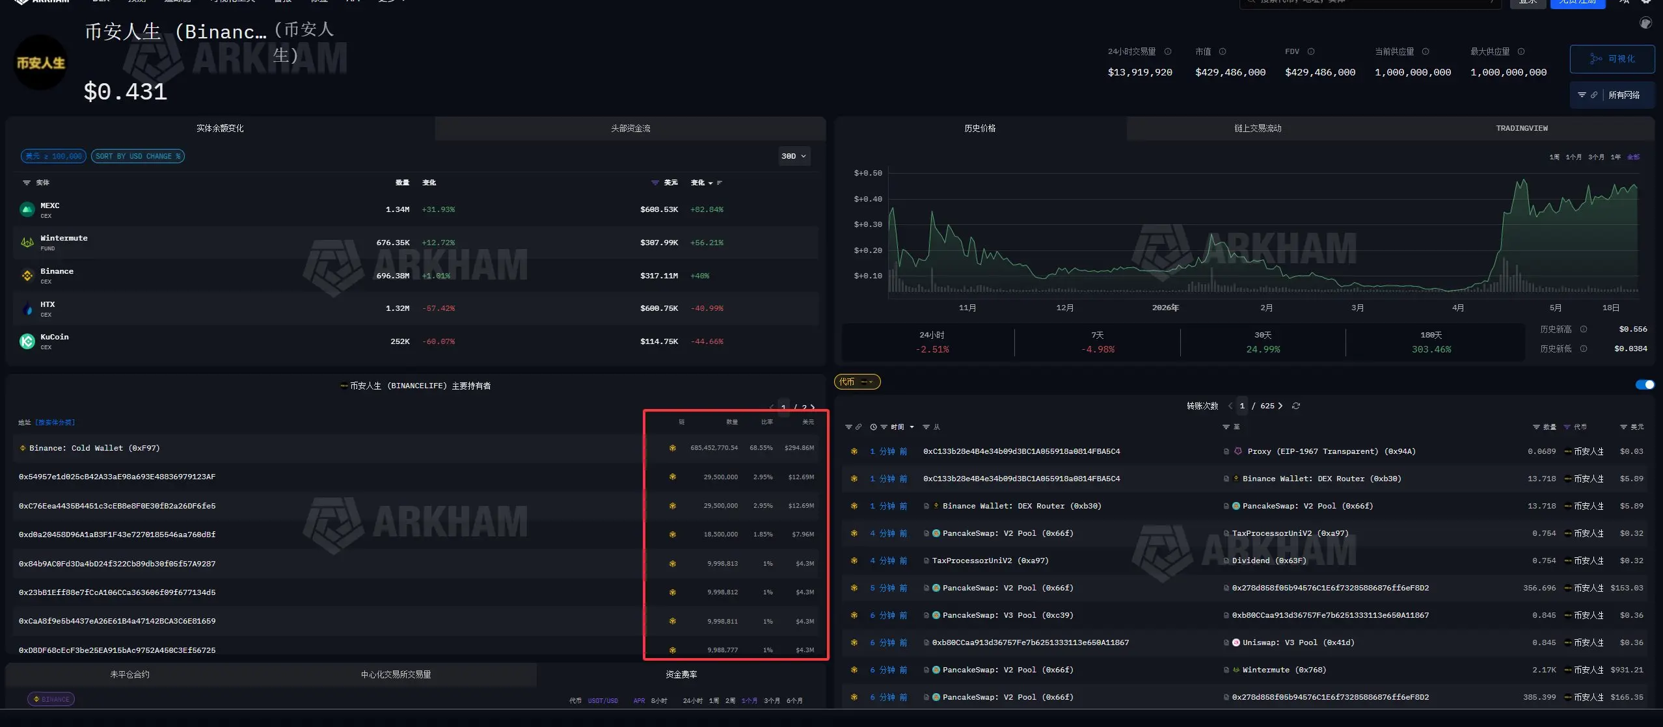This screenshot has width=1663, height=727.
Task: Open holder address 0x54957e1d025cB42A33aE98a693E48836979123AF
Action: tap(117, 477)
